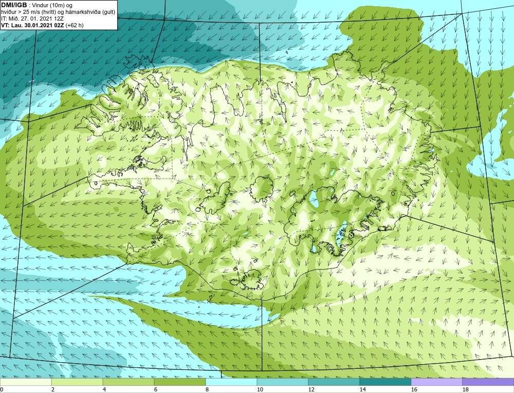
Task: Click the 0–2 m/s legend color swatch
Action: pos(26,382)
